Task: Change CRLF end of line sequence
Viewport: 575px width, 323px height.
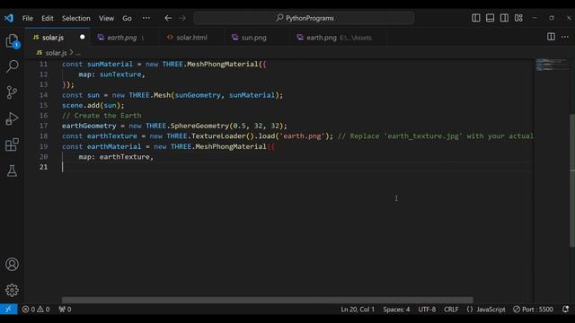Action: 451,309
